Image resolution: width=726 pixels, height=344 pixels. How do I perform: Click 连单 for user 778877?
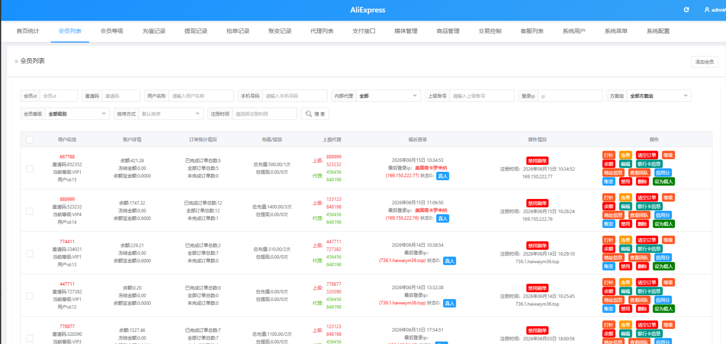625,325
